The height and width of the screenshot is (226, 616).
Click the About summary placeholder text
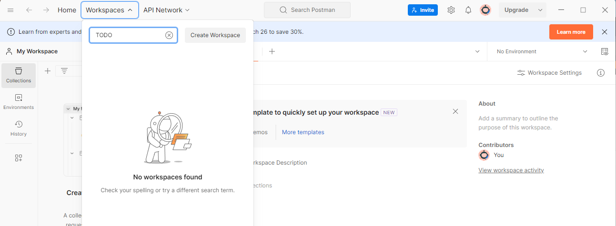(x=518, y=123)
